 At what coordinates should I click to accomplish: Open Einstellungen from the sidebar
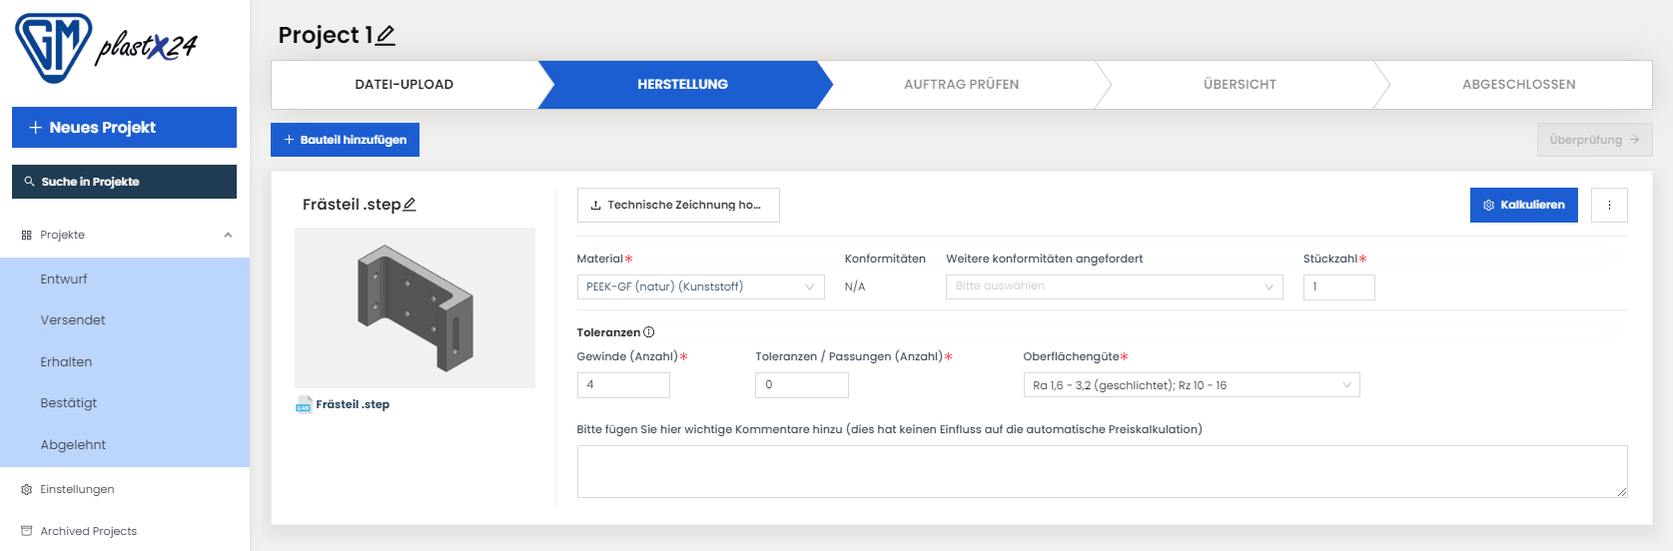click(x=77, y=489)
